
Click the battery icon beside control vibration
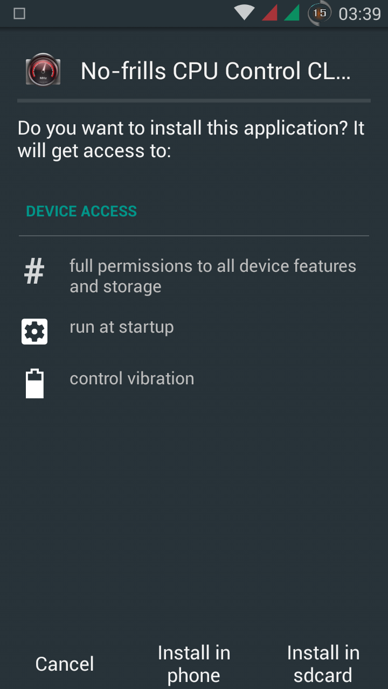[34, 383]
